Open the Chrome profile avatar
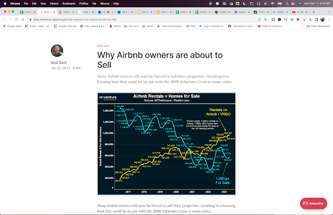The width and height of the screenshot is (333, 215). point(323,20)
